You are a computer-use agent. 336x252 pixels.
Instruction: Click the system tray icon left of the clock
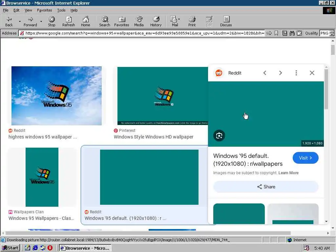(306, 248)
